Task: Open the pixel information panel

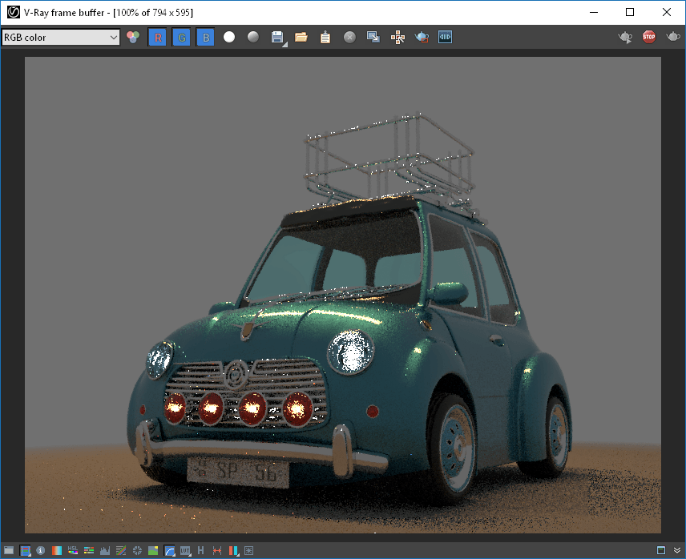Action: (x=39, y=550)
